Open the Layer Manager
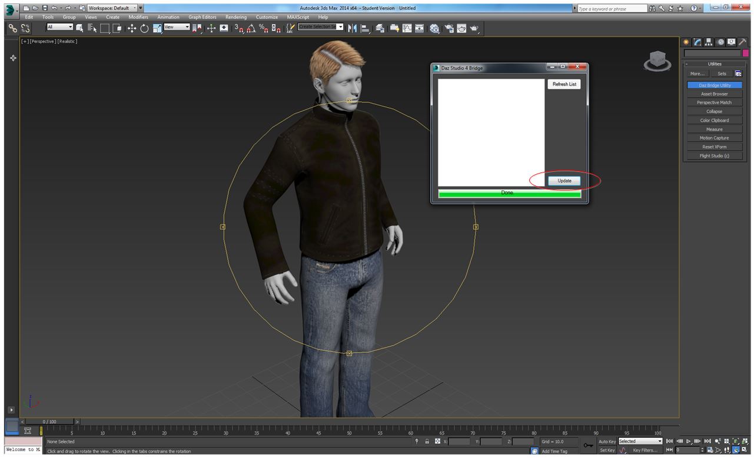 coord(380,28)
